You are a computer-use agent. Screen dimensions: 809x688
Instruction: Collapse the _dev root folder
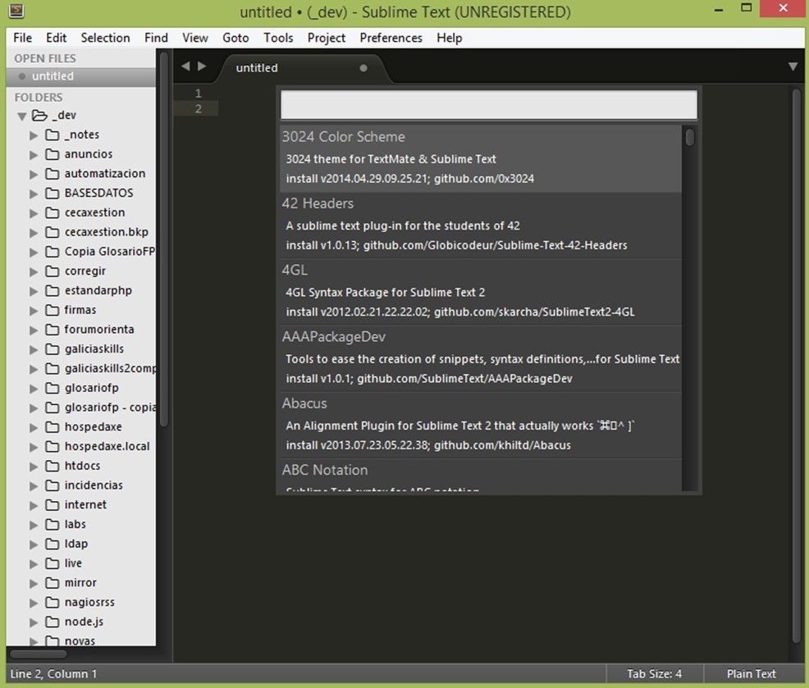[22, 116]
